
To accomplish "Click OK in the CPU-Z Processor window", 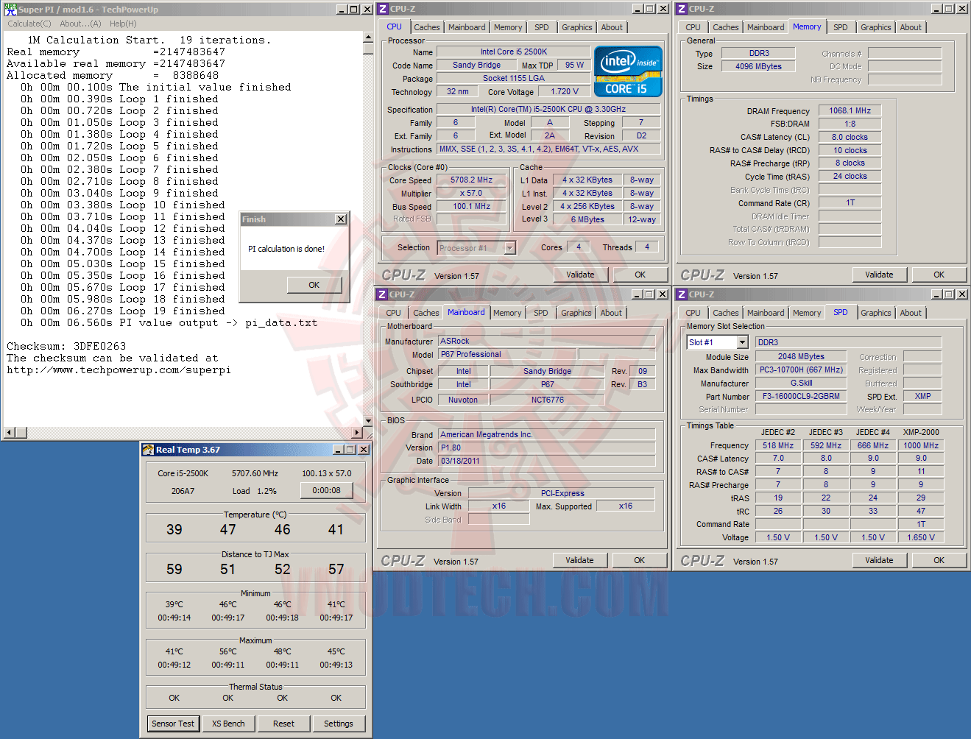I will tap(640, 275).
